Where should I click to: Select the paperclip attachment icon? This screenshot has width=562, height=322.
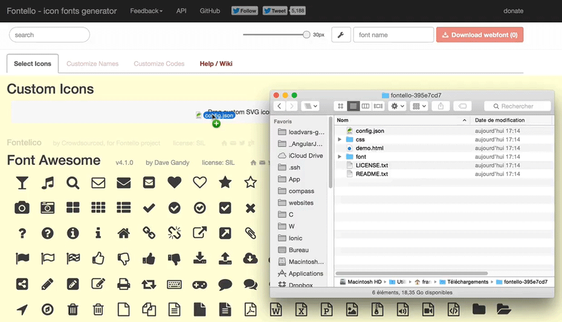coord(251,233)
